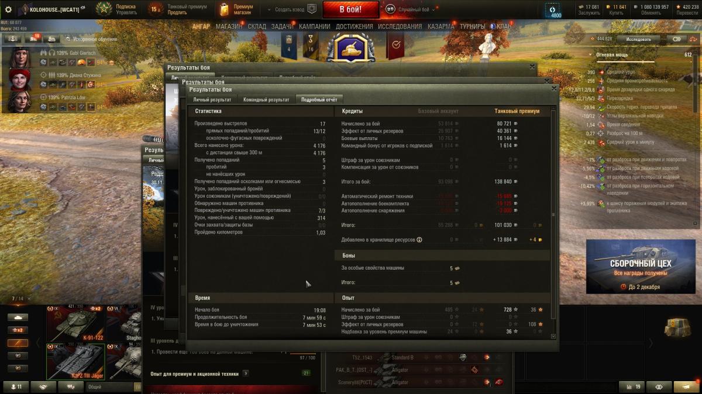This screenshot has height=394, width=702.
Task: Open the АНГАР menu tab
Action: pos(201,26)
